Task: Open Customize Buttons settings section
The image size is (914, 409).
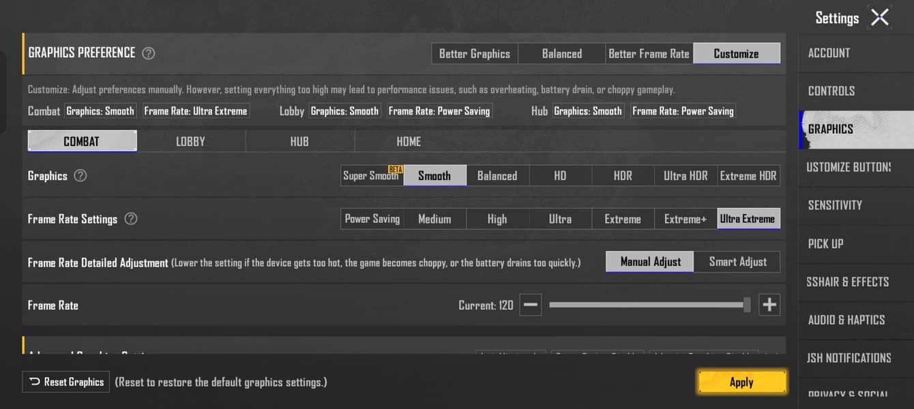Action: click(856, 168)
